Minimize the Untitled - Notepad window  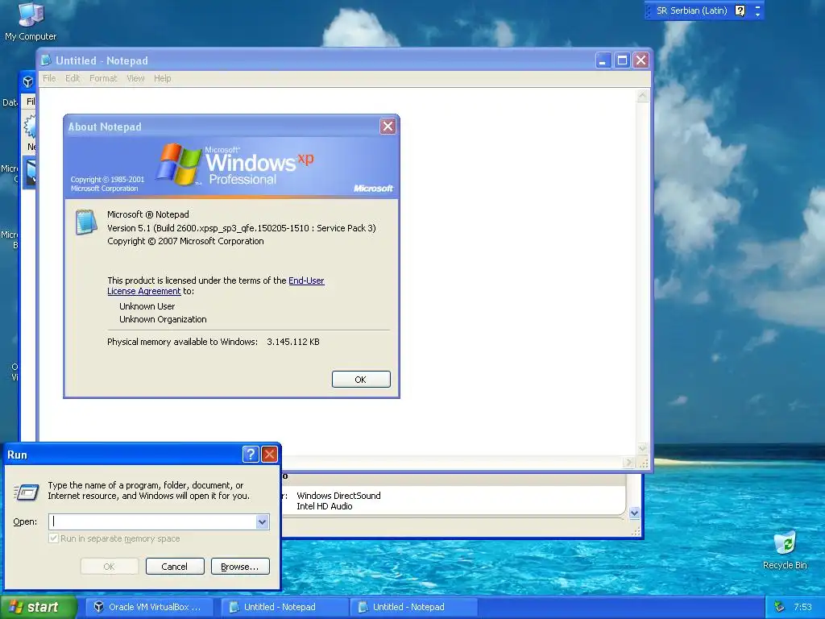tap(603, 60)
